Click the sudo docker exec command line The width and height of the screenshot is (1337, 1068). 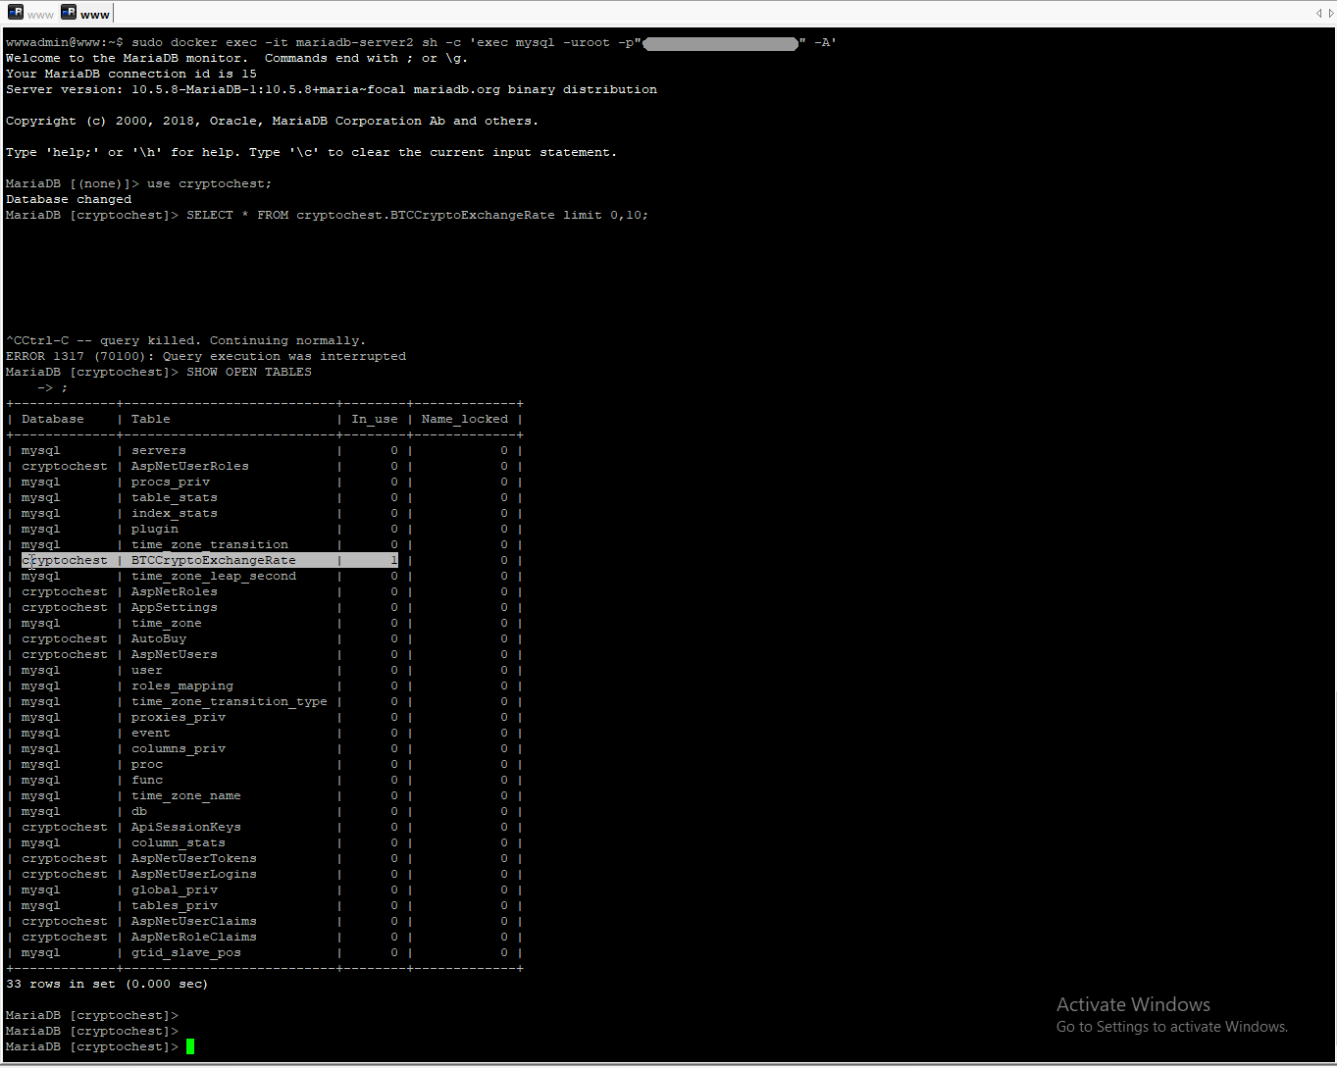421,42
